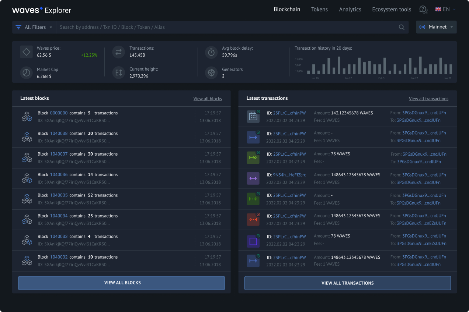Click the VIEW ALL TRANSACTIONS button
Viewport: 469px width, 312px height.
tap(348, 283)
